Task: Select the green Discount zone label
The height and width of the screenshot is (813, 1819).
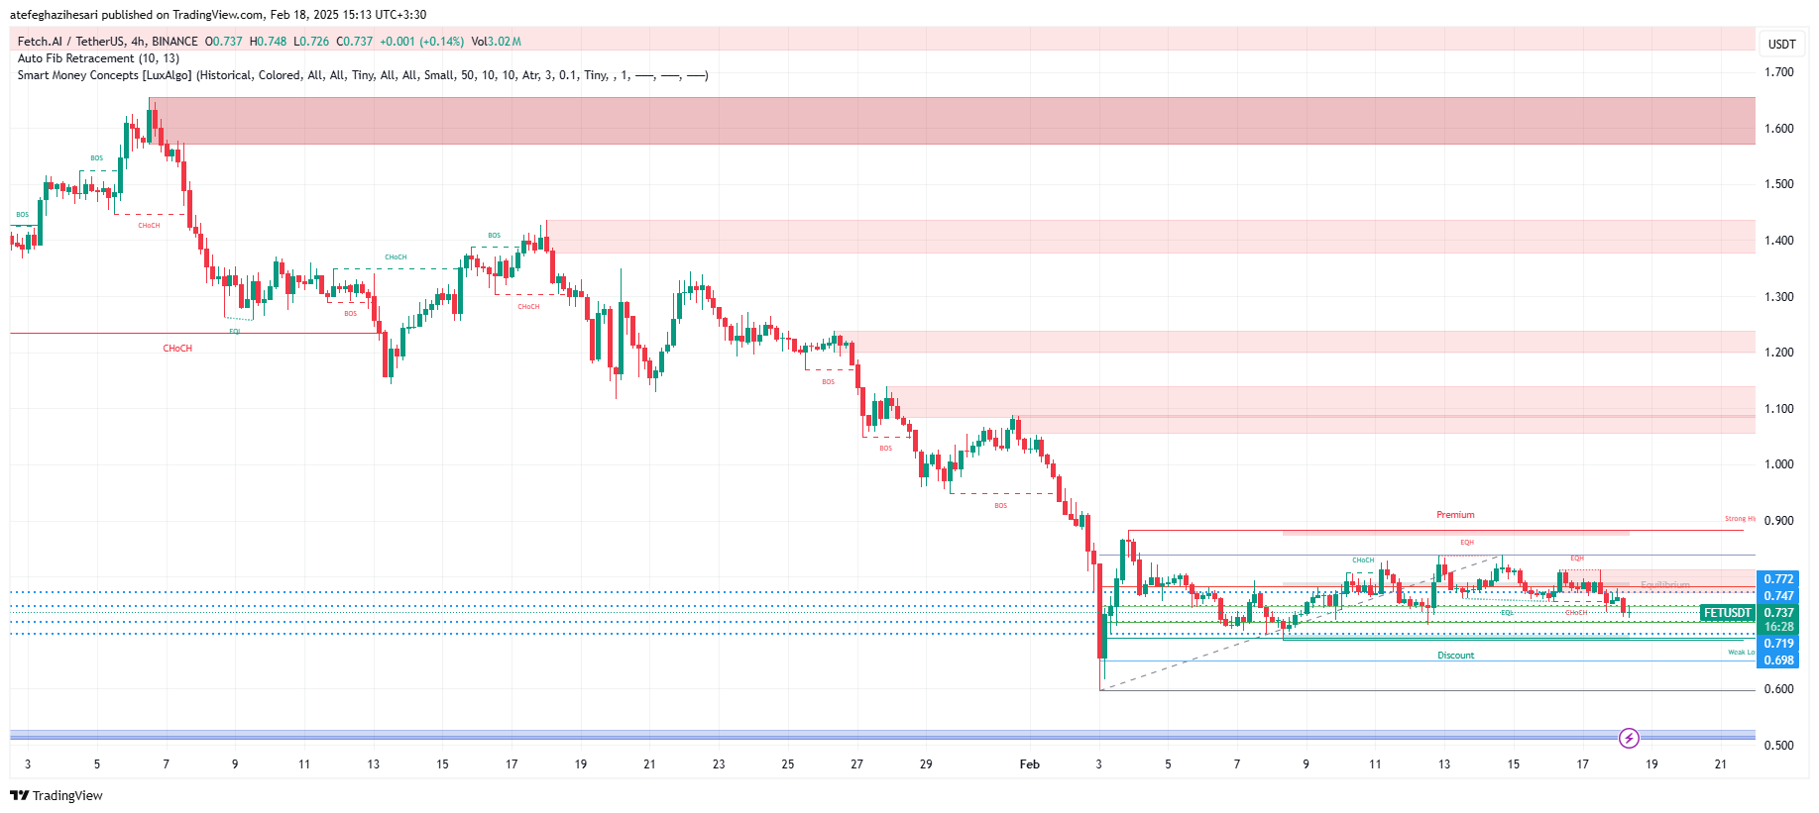Action: pos(1455,656)
